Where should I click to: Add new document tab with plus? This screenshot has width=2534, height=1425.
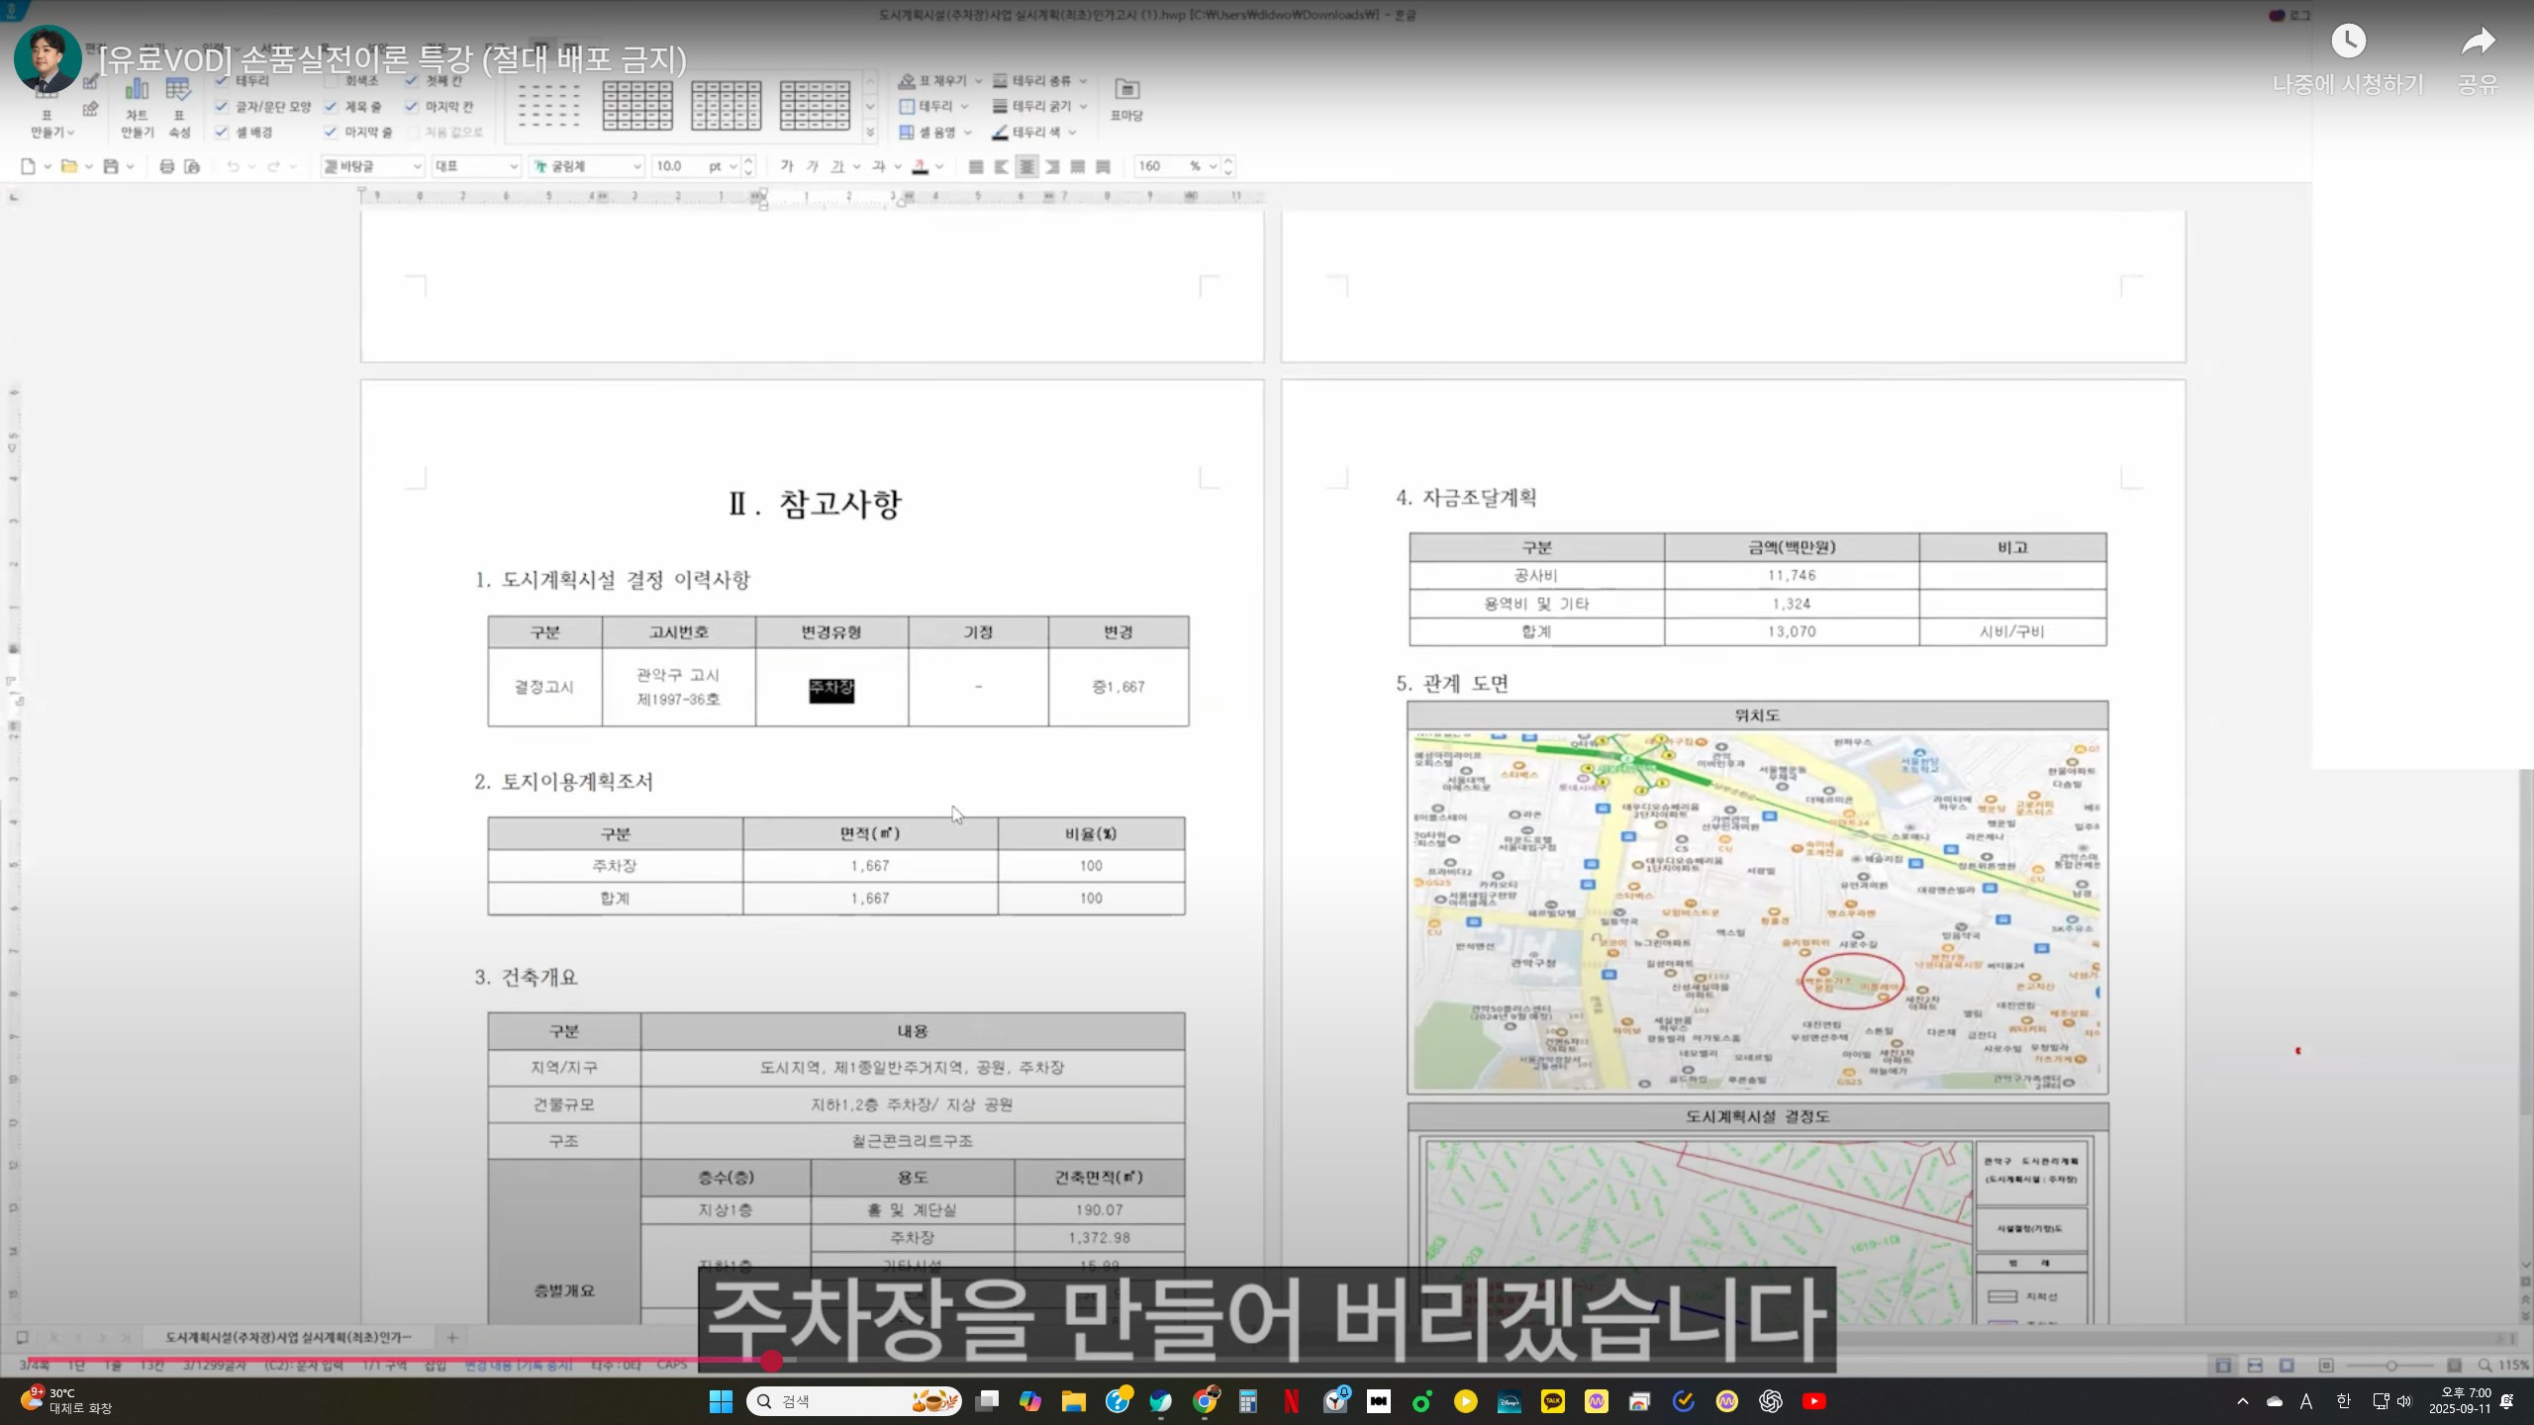click(x=452, y=1337)
